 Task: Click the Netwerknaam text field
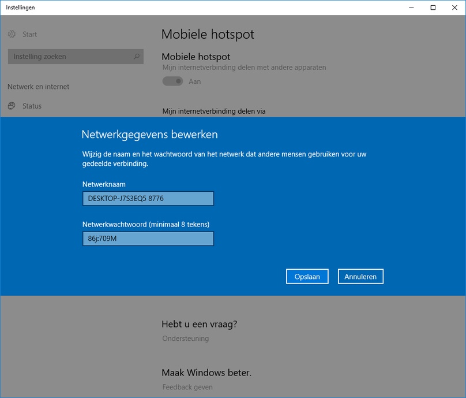[x=148, y=199]
